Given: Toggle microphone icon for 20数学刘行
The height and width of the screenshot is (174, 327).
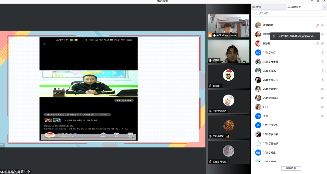Looking at the screenshot, I should click(x=323, y=53).
